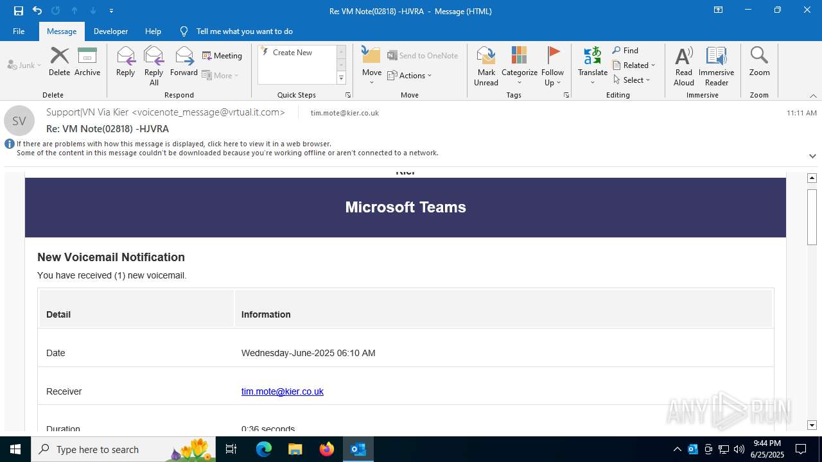Click the Zoom magnifier button

click(x=759, y=62)
